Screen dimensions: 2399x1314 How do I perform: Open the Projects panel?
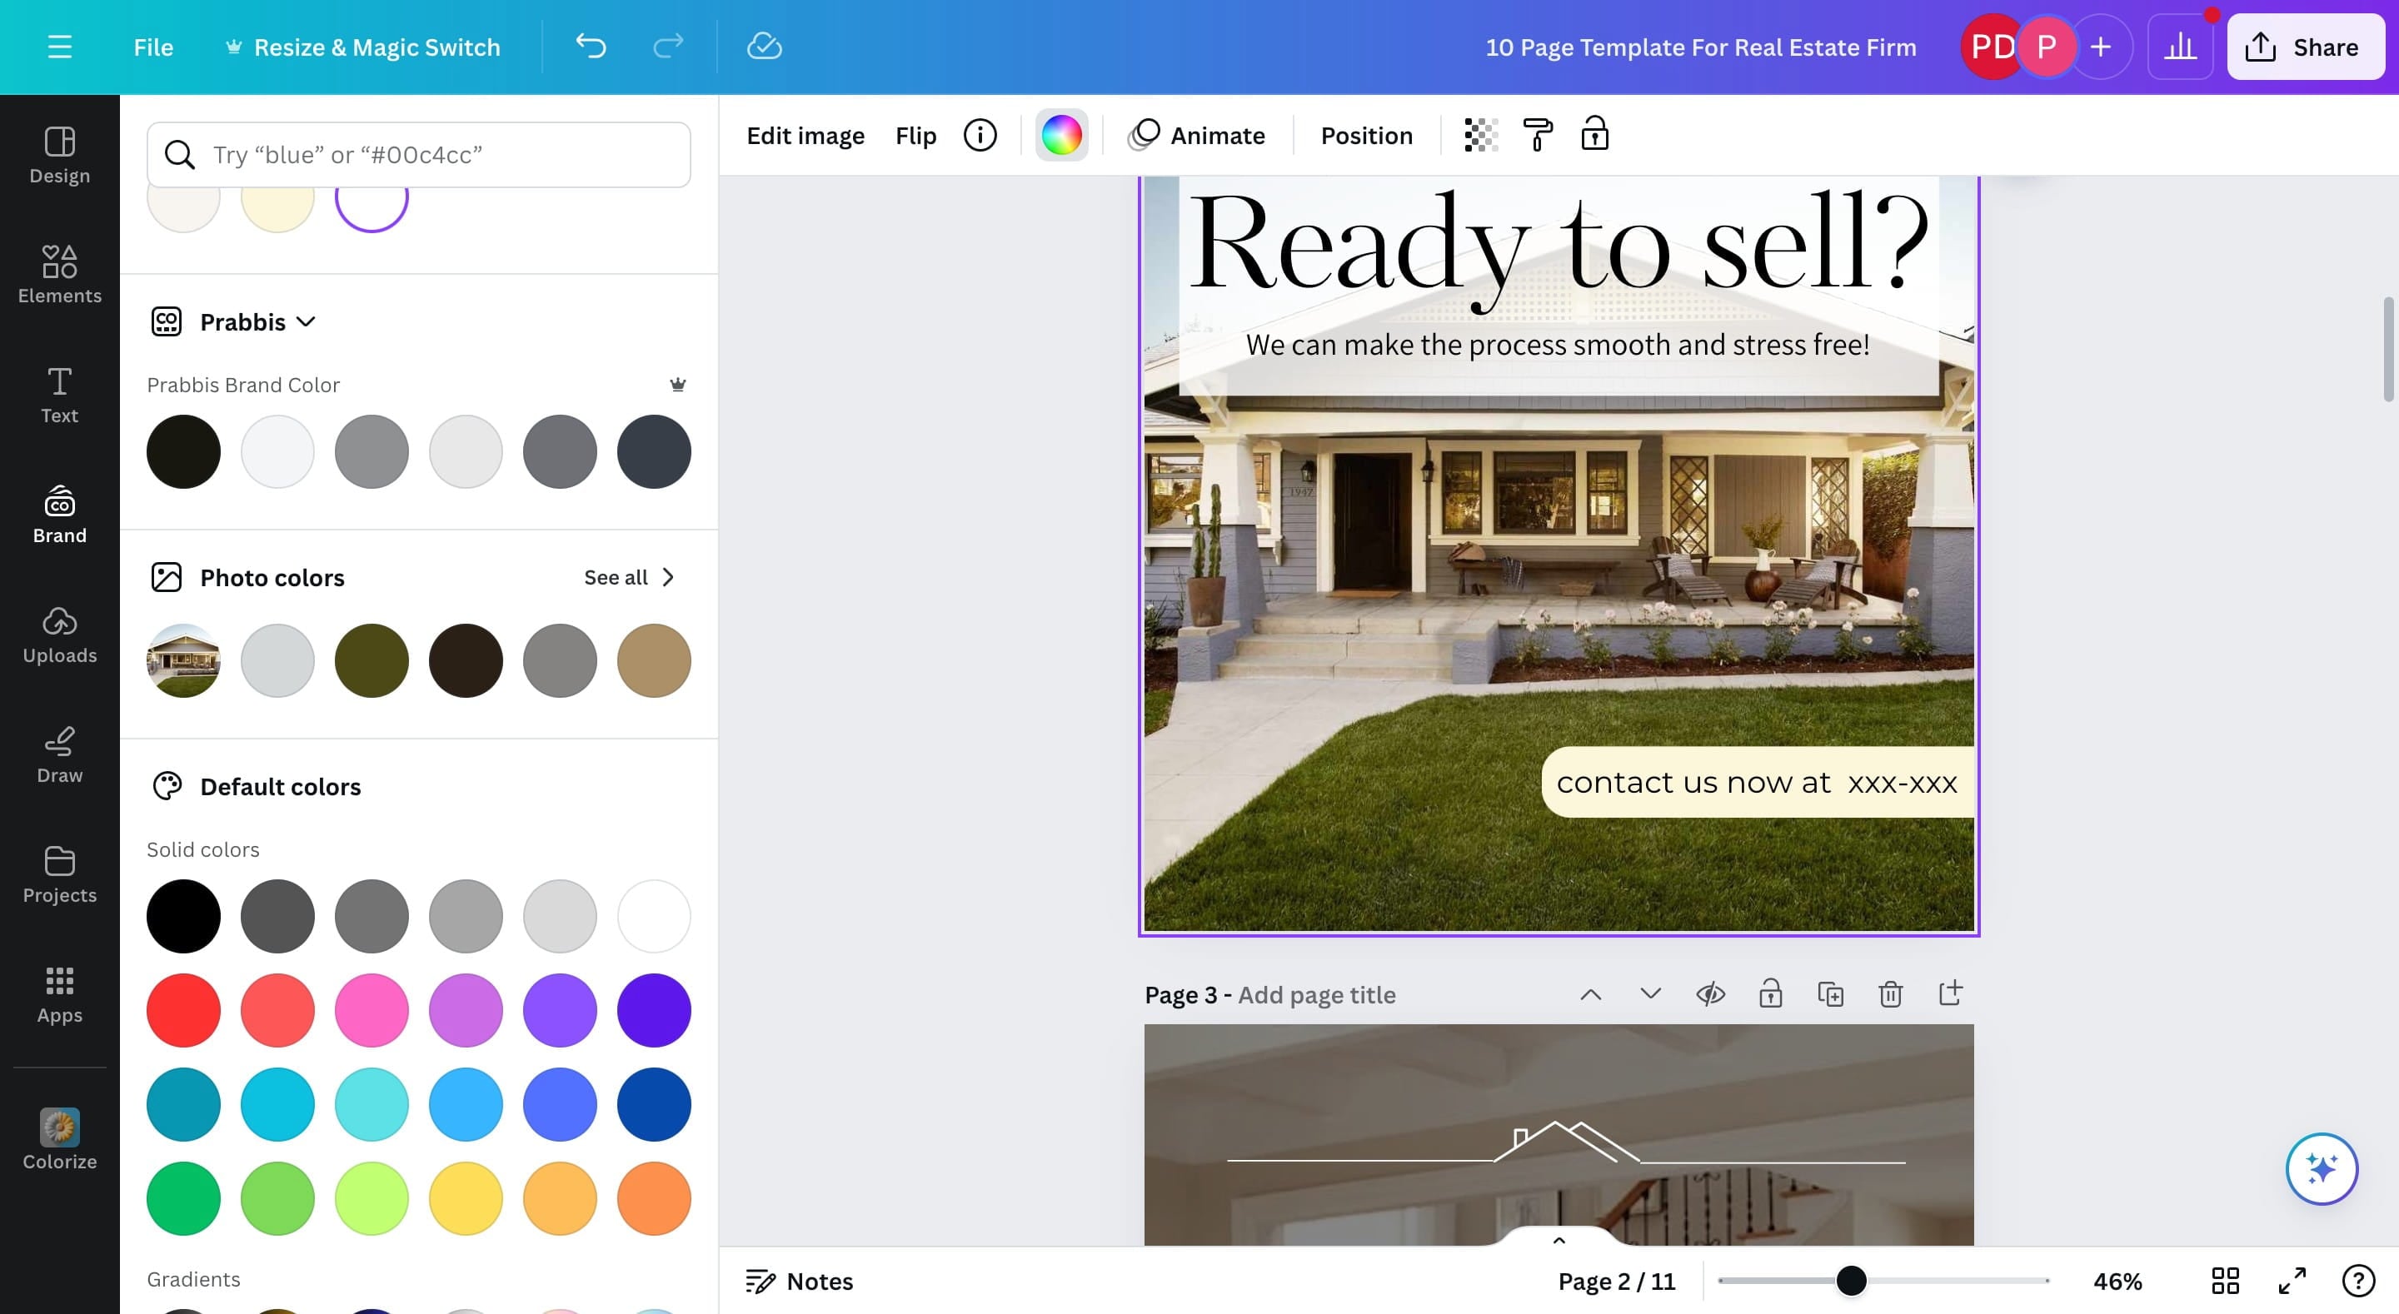tap(60, 875)
